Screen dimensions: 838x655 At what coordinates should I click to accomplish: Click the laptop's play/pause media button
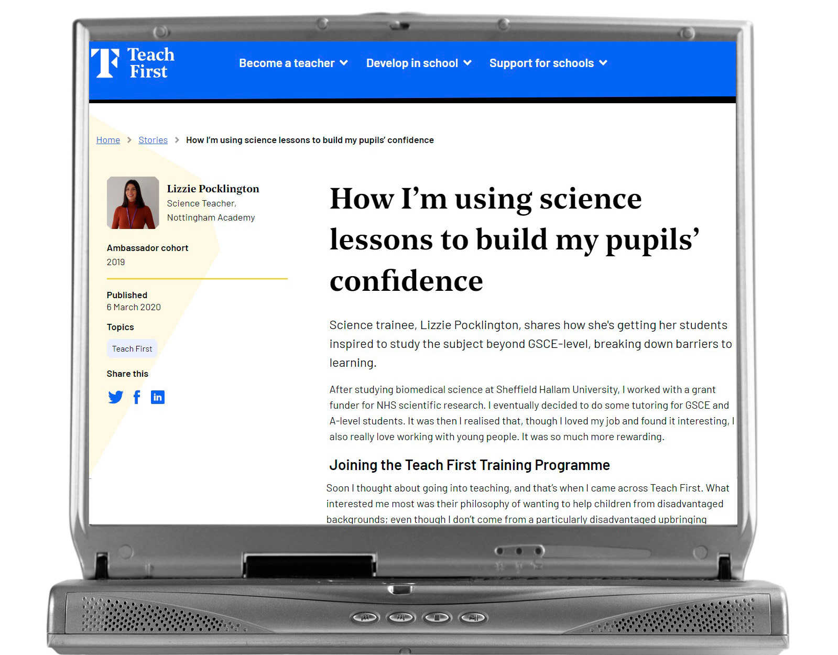tap(473, 618)
